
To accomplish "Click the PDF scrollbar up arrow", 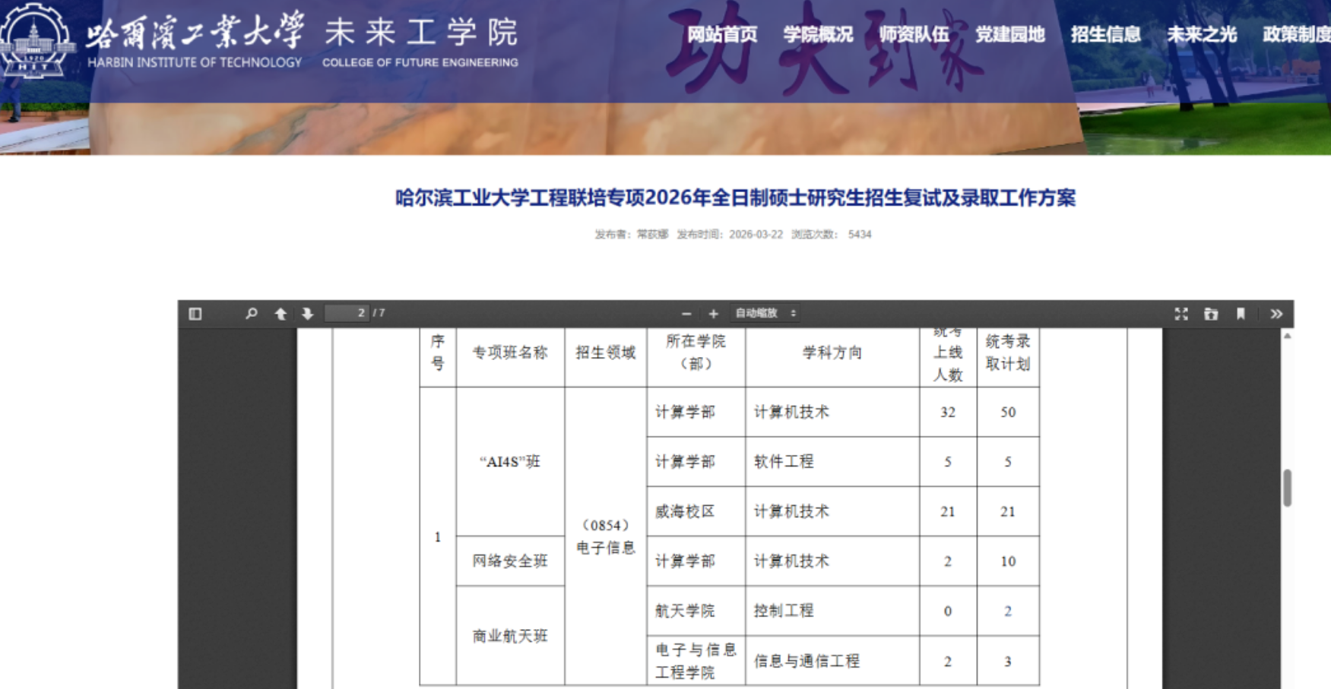I will pyautogui.click(x=1287, y=336).
